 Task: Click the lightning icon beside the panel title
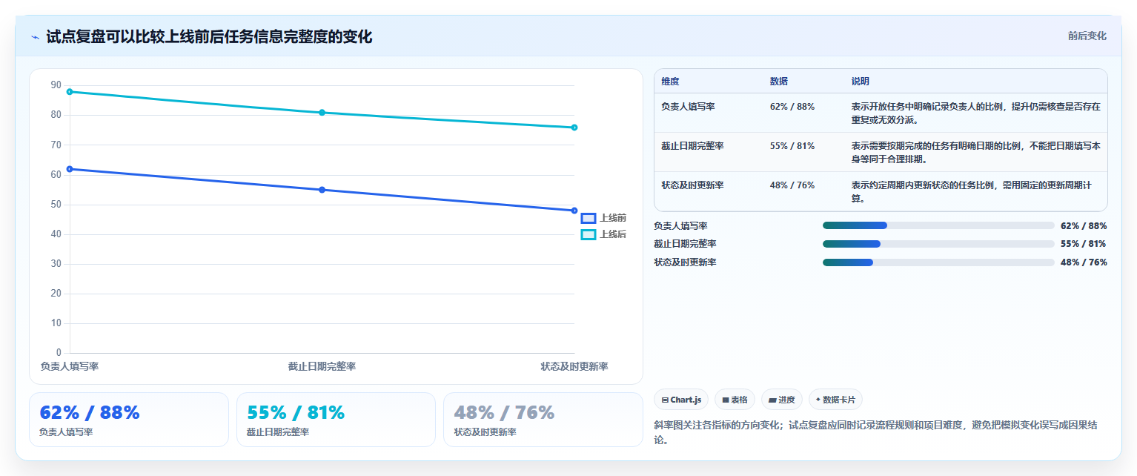(x=36, y=37)
